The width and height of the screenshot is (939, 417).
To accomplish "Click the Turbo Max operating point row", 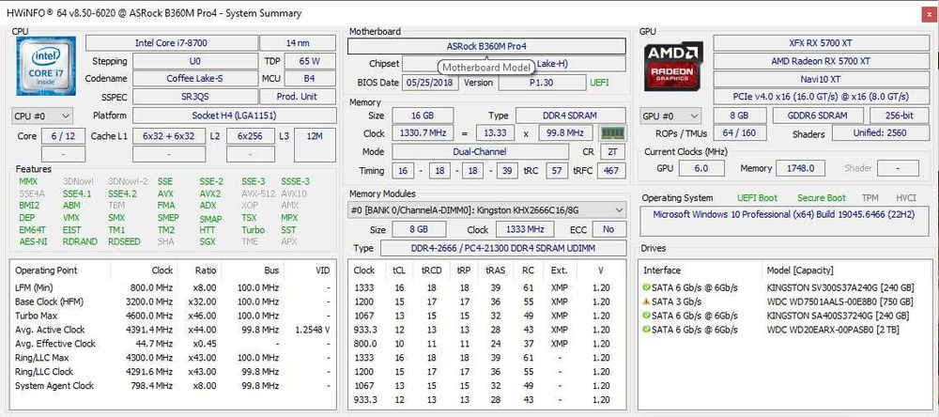I will pyautogui.click(x=173, y=316).
